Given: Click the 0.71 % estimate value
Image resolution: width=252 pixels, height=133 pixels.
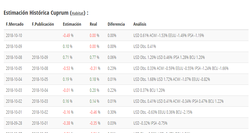Looking at the screenshot, I should point(68,57).
